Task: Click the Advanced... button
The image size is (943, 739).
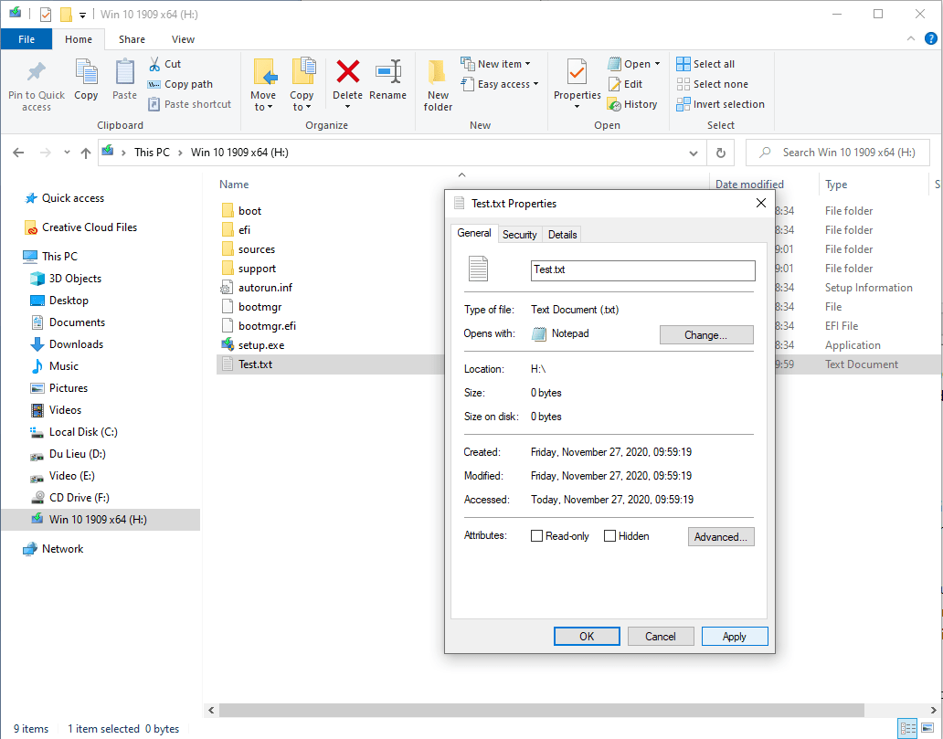Action: coord(720,537)
